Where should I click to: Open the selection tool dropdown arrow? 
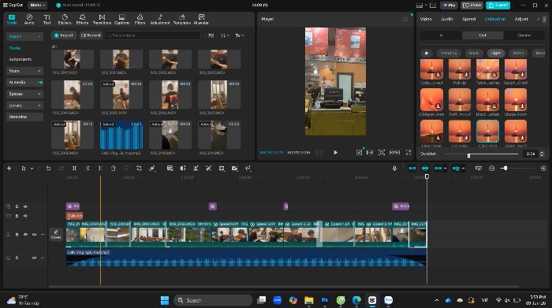32,169
